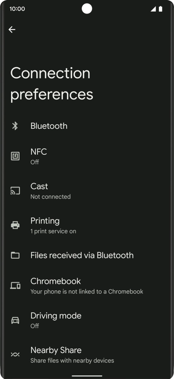Tap the Cast screen icon
The height and width of the screenshot is (379, 174).
(15, 191)
